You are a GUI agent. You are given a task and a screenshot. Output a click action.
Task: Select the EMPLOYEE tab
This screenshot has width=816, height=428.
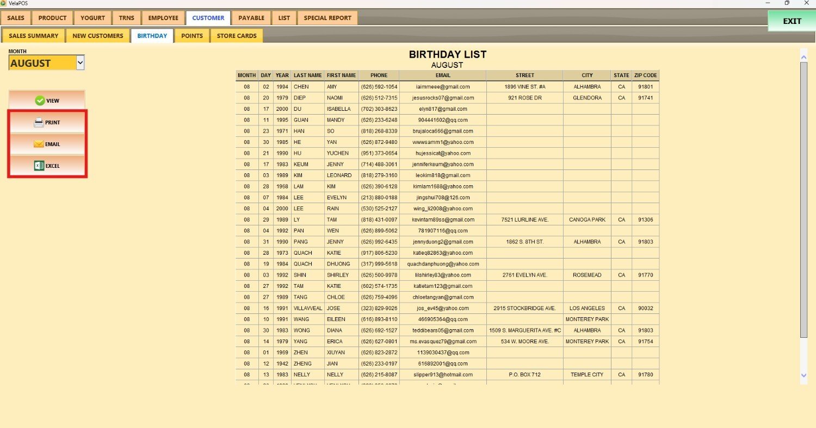pyautogui.click(x=163, y=18)
